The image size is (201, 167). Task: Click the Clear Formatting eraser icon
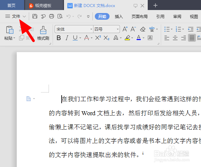coord(143,29)
